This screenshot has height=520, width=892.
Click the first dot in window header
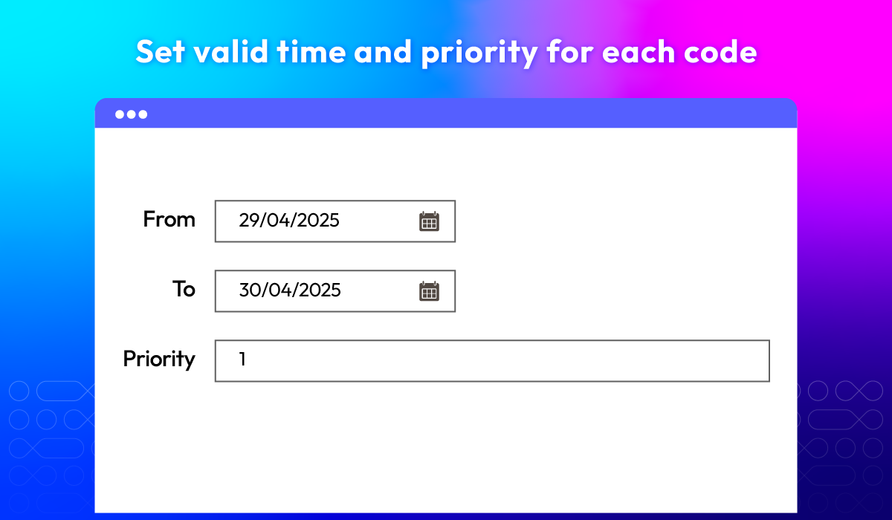119,114
